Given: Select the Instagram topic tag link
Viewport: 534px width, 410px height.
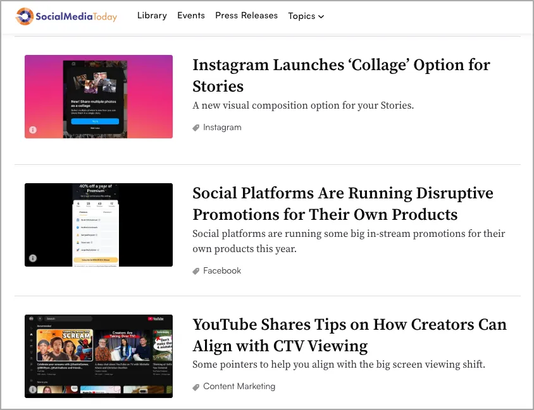Looking at the screenshot, I should (x=222, y=128).
